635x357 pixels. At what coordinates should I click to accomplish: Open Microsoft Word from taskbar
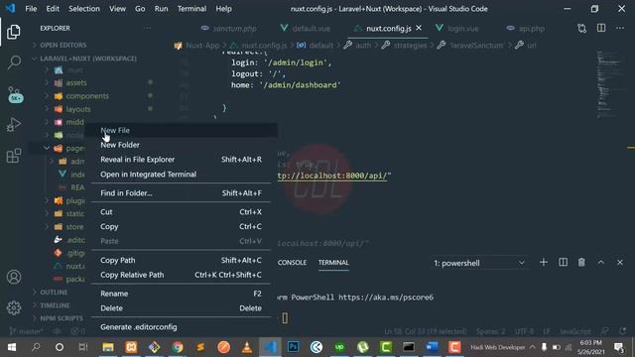[x=432, y=347]
